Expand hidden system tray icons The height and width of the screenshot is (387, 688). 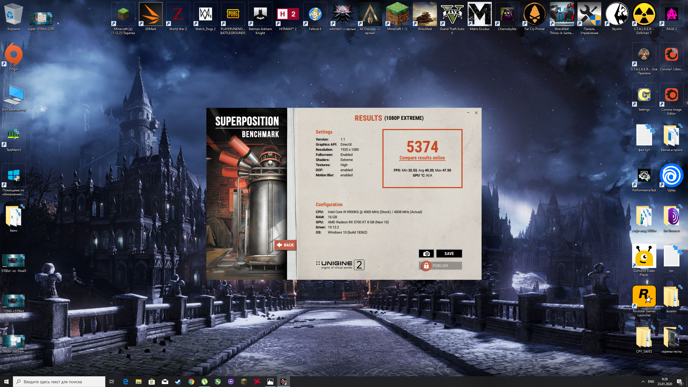tap(643, 382)
